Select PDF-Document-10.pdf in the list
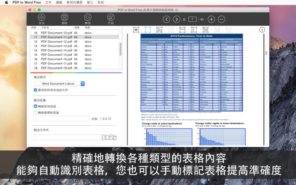This screenshot has height=185, width=296. click(75, 33)
